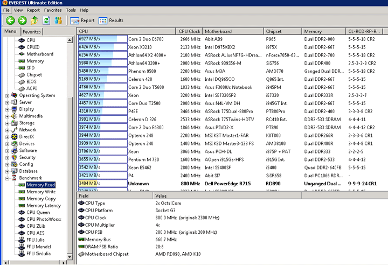Click the highlighted 3404 MB/s result bar
The width and height of the screenshot is (388, 265).
(103, 183)
